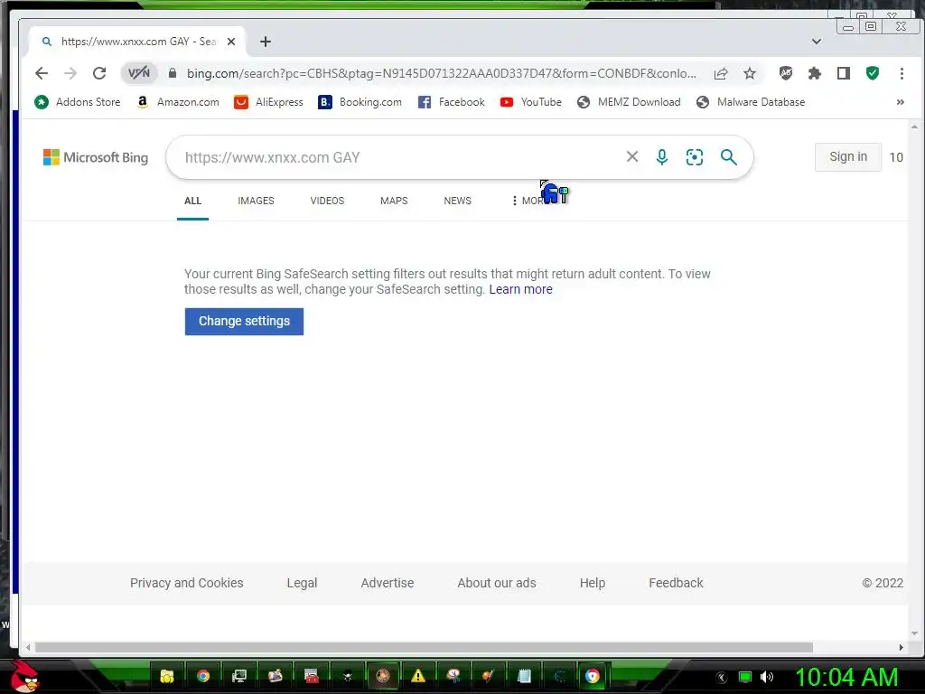The image size is (925, 694).
Task: Open the Feedback footer link
Action: click(676, 583)
